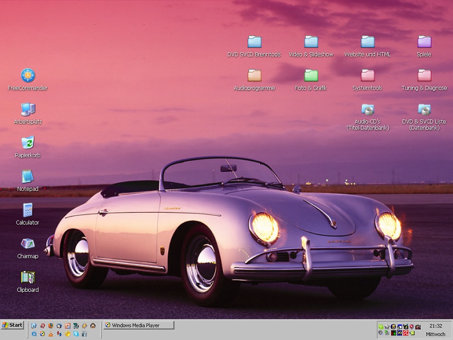Launch the Notepad desktop shortcut
This screenshot has height=340, width=453.
28,180
